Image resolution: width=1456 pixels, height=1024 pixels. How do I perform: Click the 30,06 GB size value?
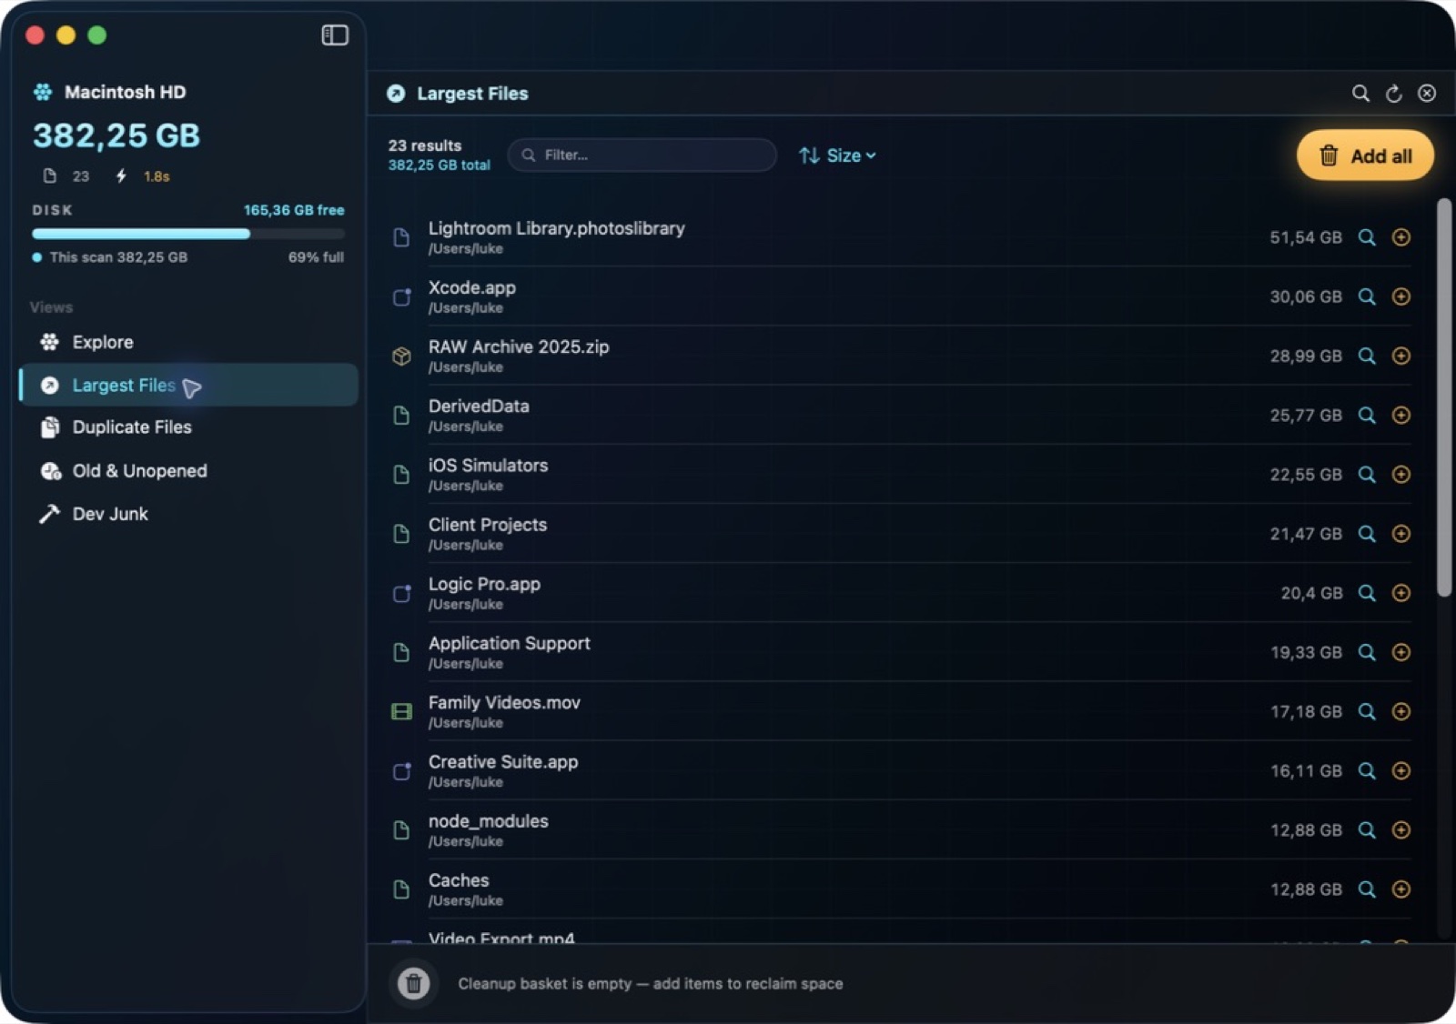[x=1306, y=296]
